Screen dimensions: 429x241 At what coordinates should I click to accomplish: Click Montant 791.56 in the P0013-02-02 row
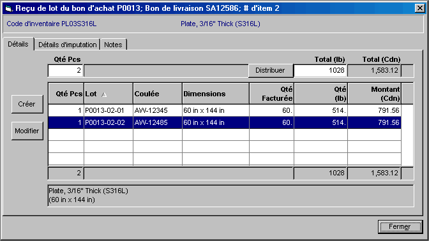click(x=374, y=122)
